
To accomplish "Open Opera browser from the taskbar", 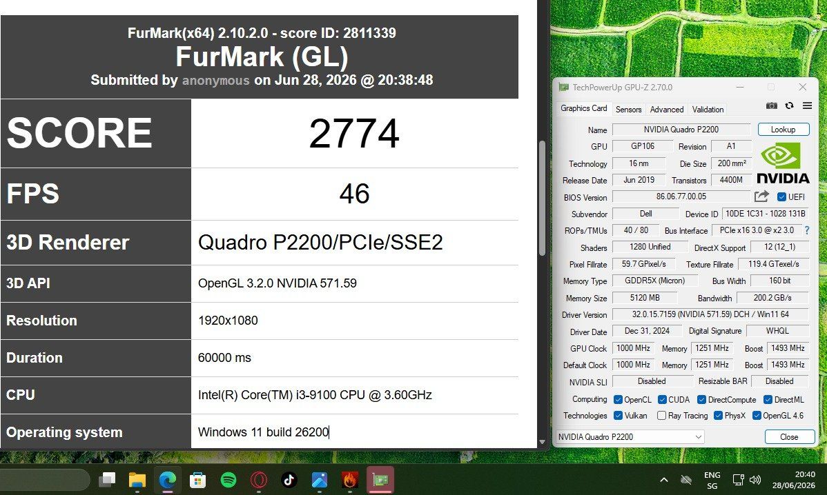I will 258,480.
